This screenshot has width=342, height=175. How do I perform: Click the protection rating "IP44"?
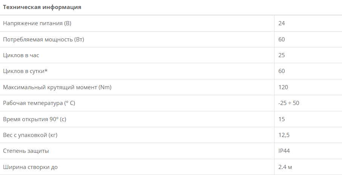coord(284,151)
